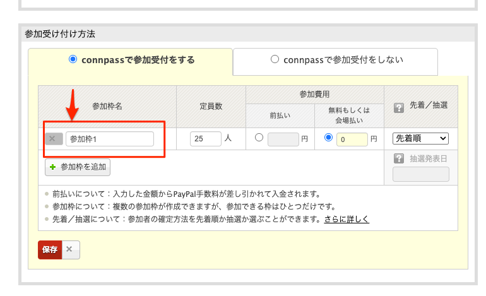Viewport: 486px width, 296px height.
Task: Click the 参加枠1 name input field
Action: [x=110, y=139]
